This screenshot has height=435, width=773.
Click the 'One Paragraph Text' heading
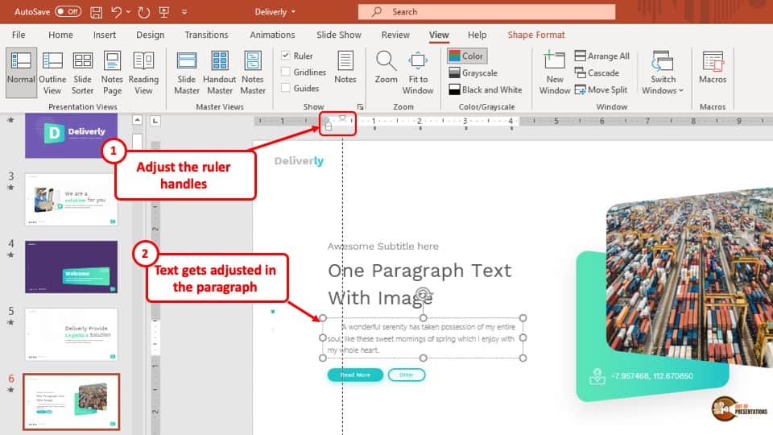pyautogui.click(x=420, y=271)
